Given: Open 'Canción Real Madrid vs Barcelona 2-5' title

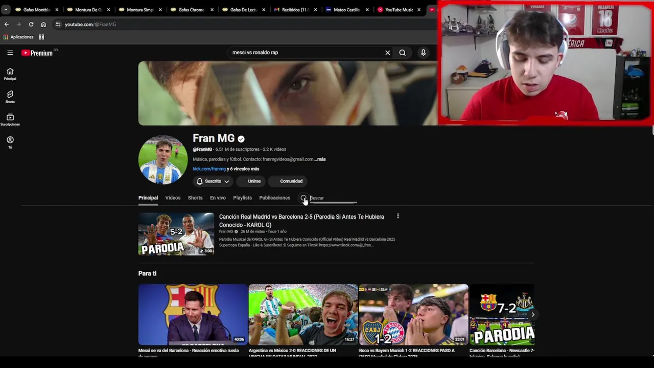Looking at the screenshot, I should pyautogui.click(x=301, y=221).
